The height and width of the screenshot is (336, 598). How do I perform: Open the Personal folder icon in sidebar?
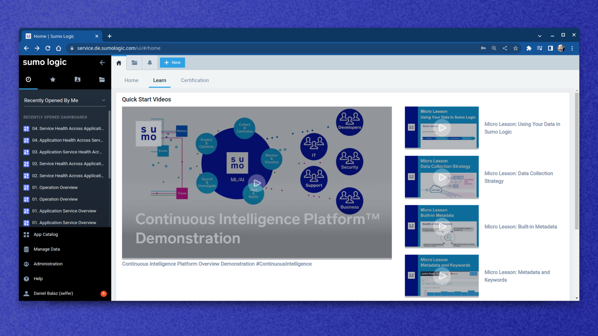77,79
